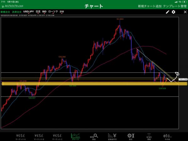The height and width of the screenshot is (141, 188).
Task: Change the 218 bar count dropdown
Action: coord(62,12)
